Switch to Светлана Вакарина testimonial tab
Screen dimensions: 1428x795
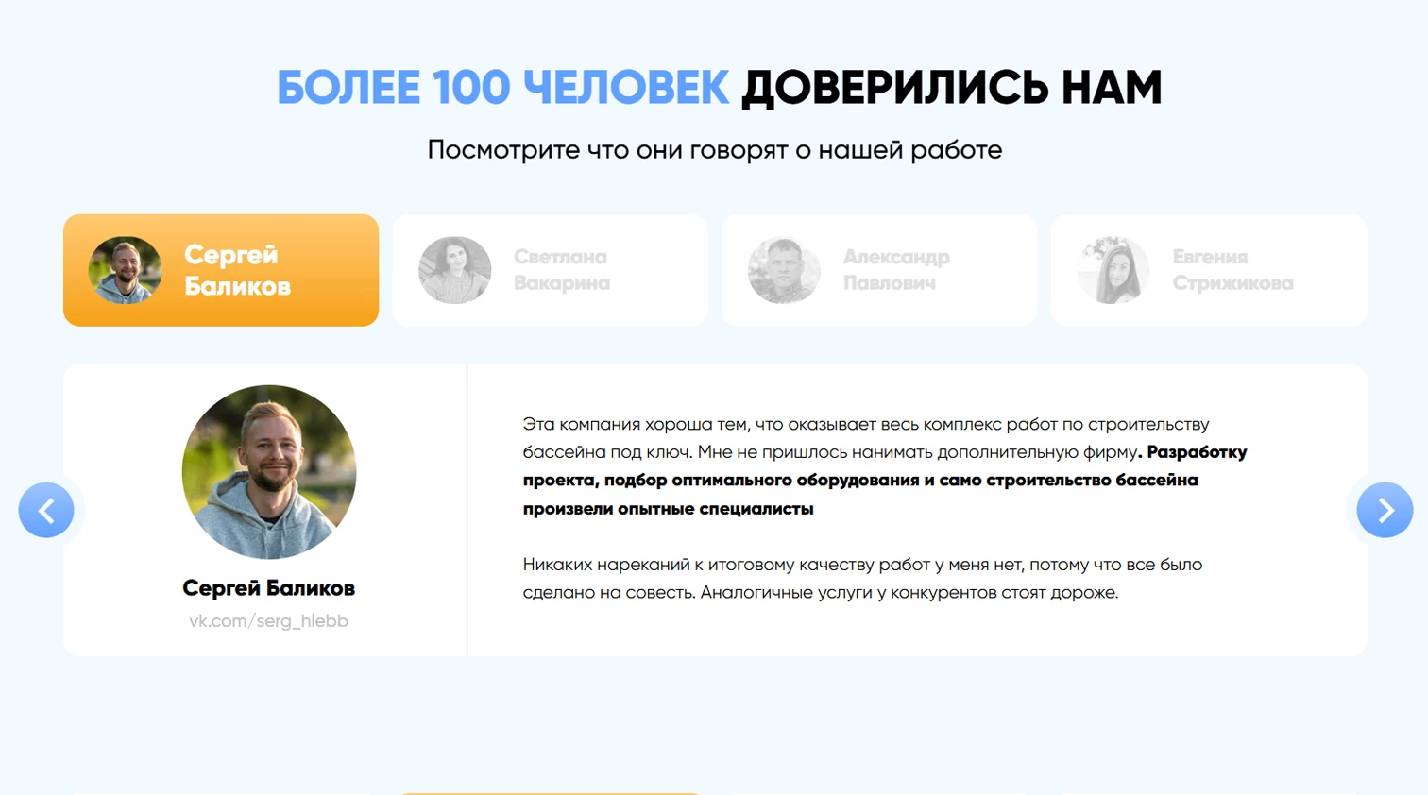pos(551,270)
